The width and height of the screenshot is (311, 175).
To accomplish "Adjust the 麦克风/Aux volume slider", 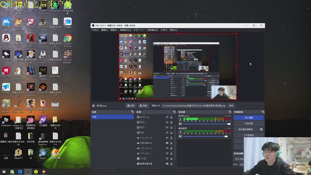I will click(x=207, y=124).
